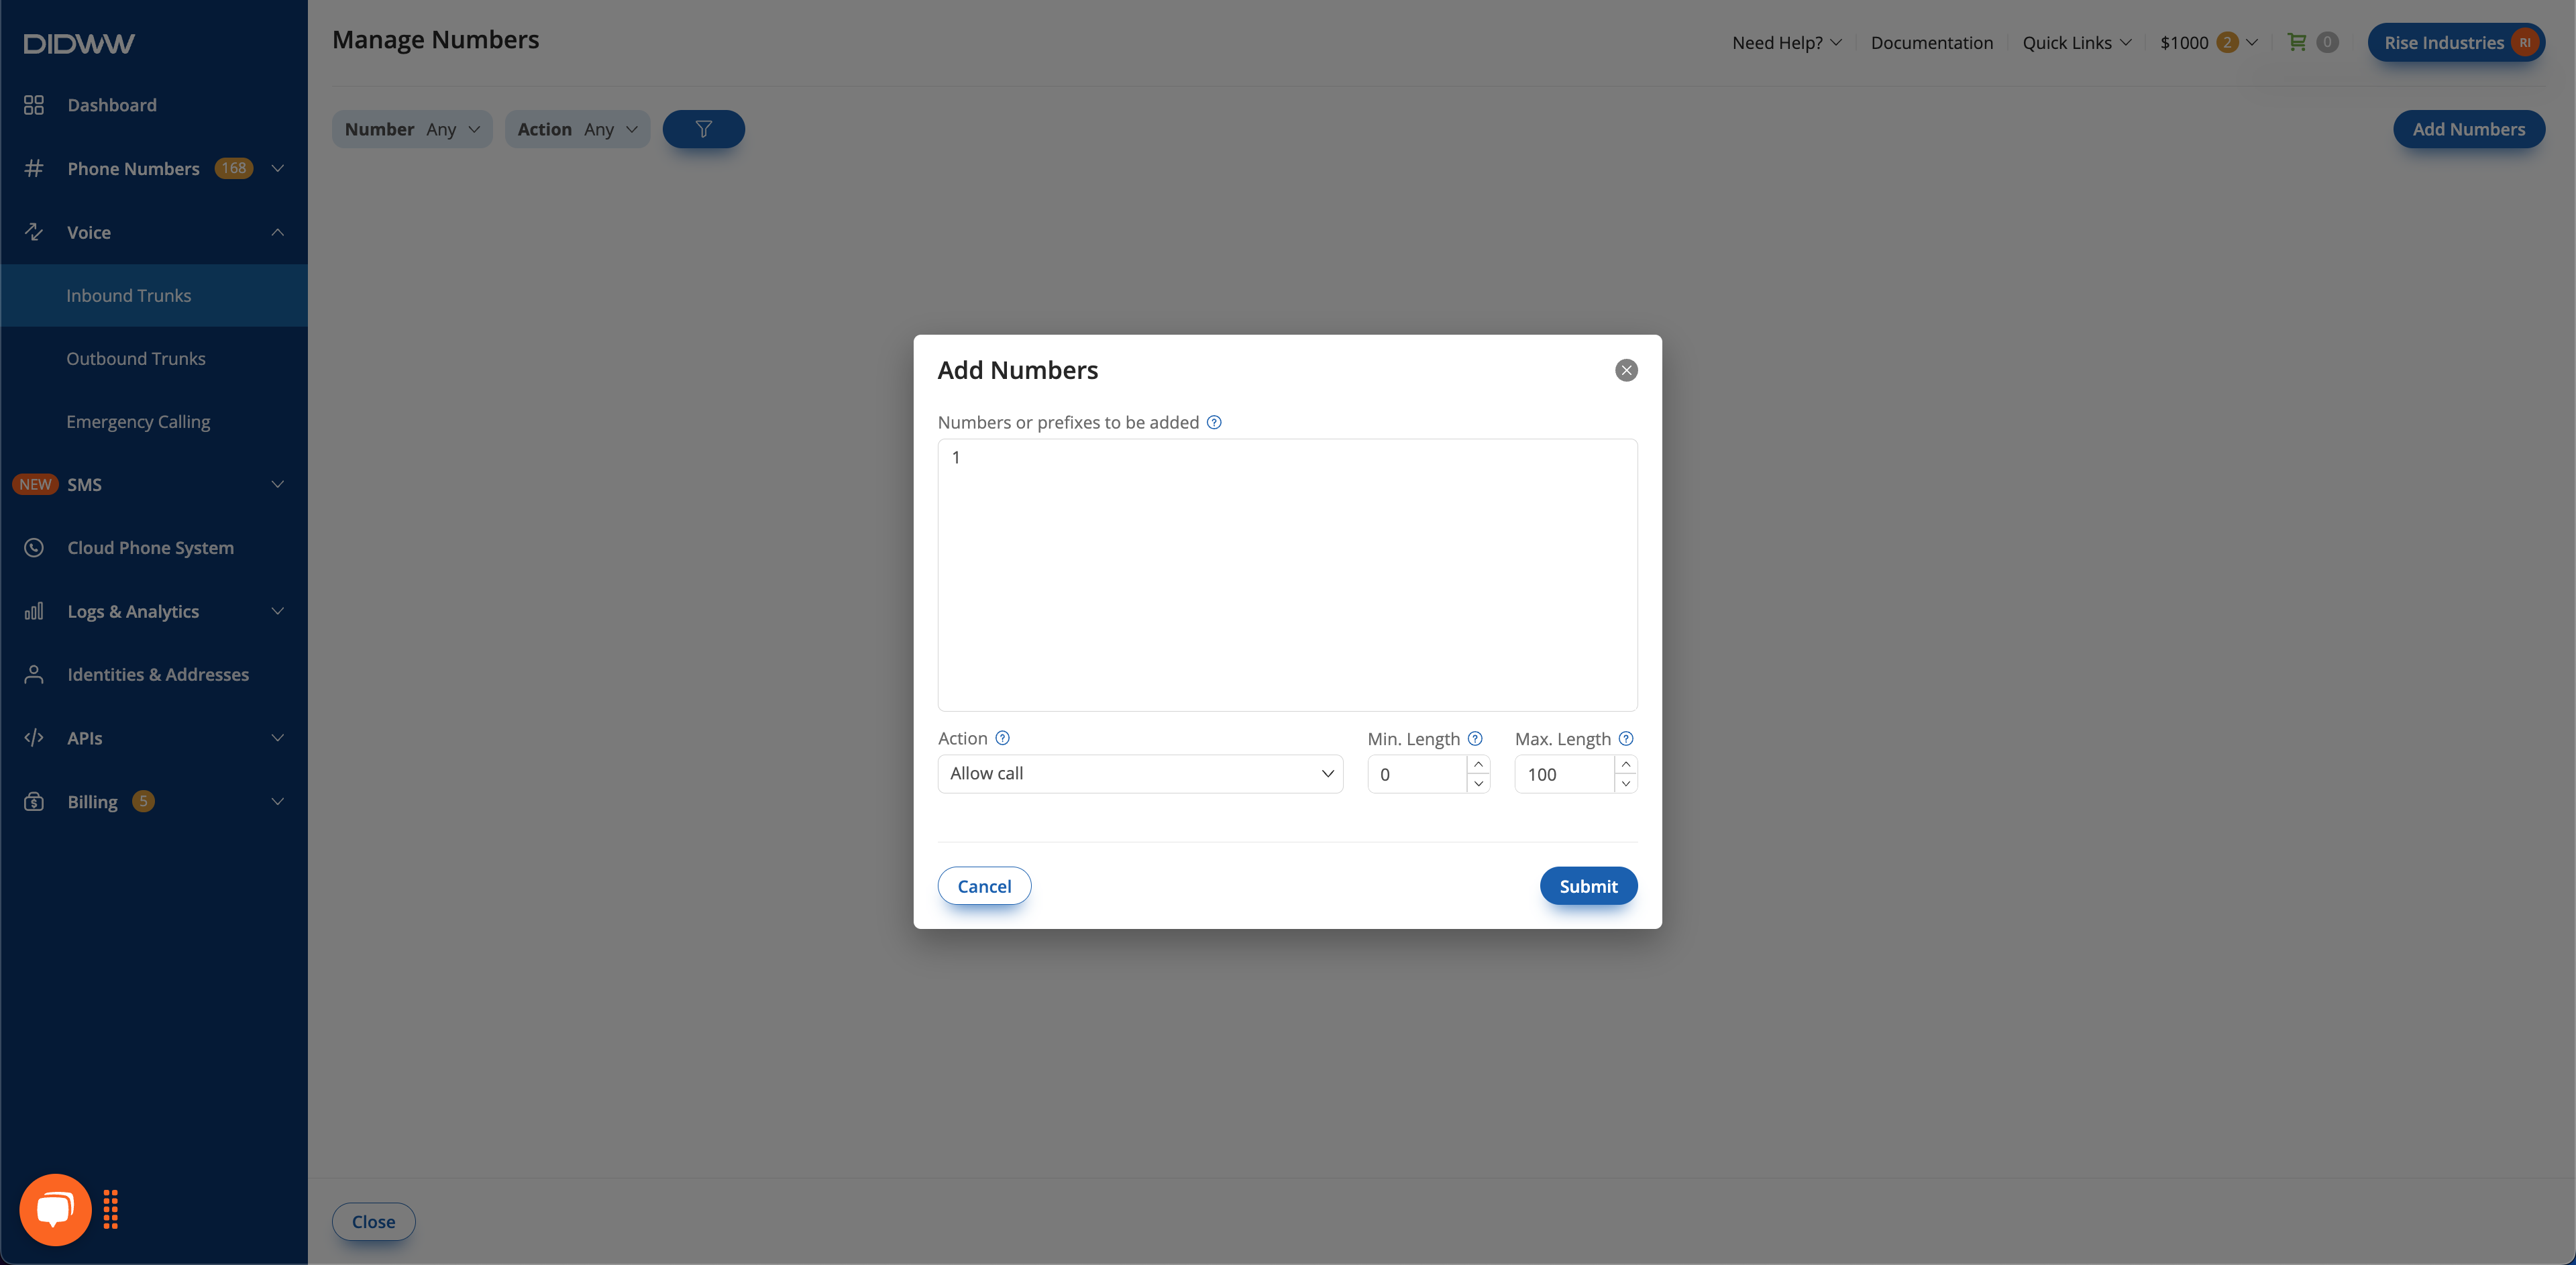Show Min. Length help tooltip
The image size is (2576, 1265).
click(x=1475, y=739)
